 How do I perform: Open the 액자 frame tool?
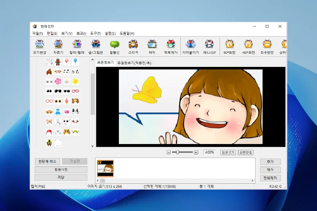click(x=152, y=47)
